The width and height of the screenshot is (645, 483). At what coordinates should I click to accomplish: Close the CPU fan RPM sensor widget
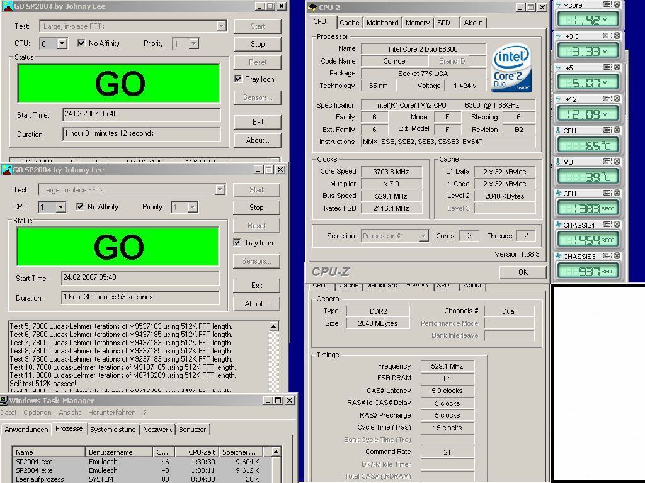point(617,192)
